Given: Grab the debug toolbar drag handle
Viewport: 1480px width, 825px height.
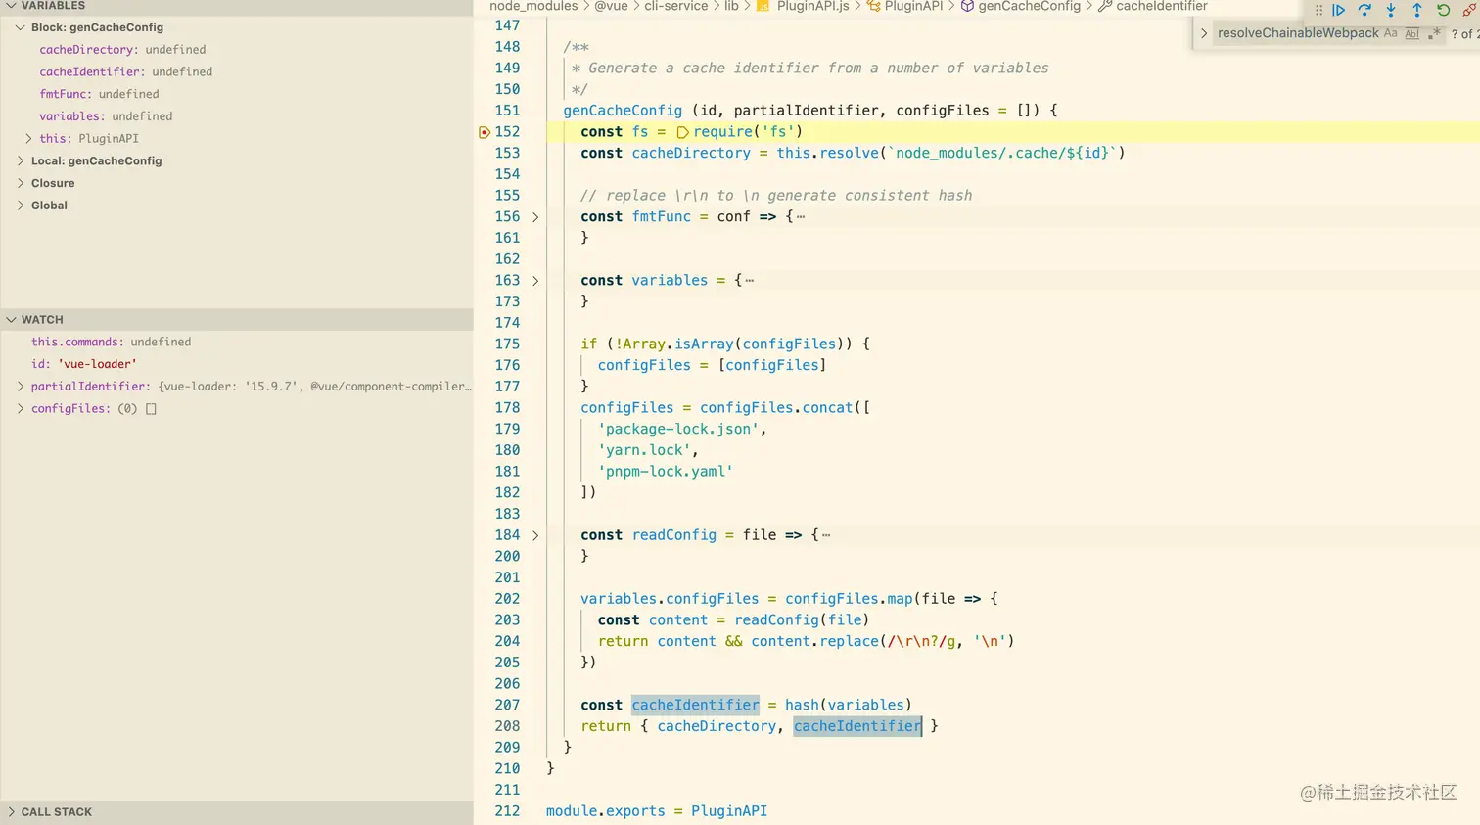Looking at the screenshot, I should coord(1318,10).
